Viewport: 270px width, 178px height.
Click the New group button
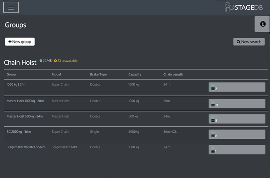20,42
